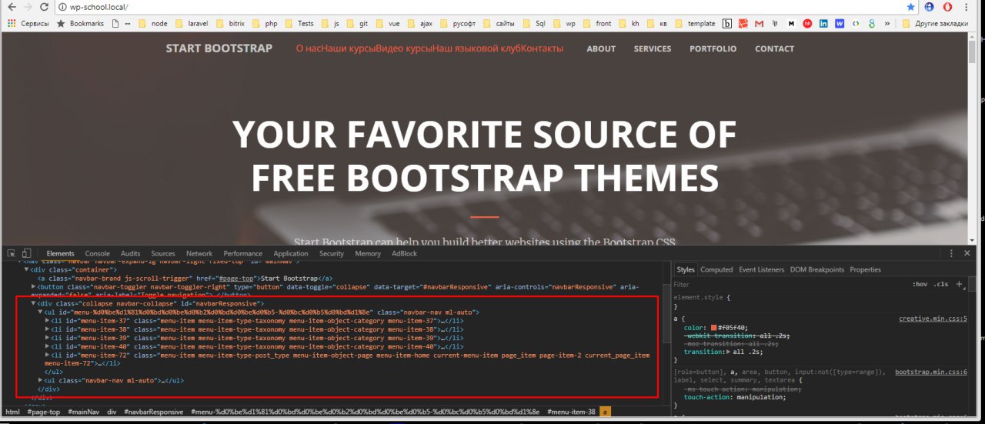This screenshot has height=424, width=985.
Task: Open the Sql bookmark folder
Action: 534,24
